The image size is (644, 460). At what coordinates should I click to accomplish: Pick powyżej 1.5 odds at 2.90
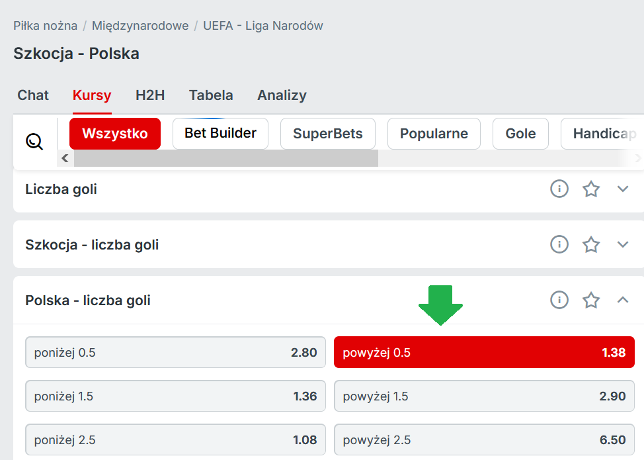click(484, 396)
